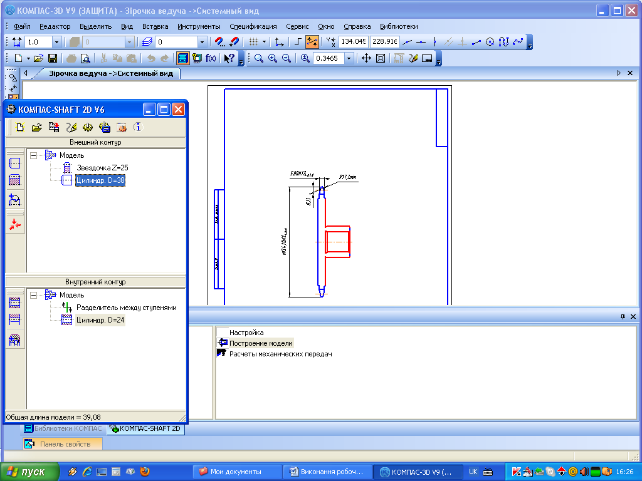Select Разделитель между ступенями tree item
The height and width of the screenshot is (481, 642).
[x=127, y=308]
